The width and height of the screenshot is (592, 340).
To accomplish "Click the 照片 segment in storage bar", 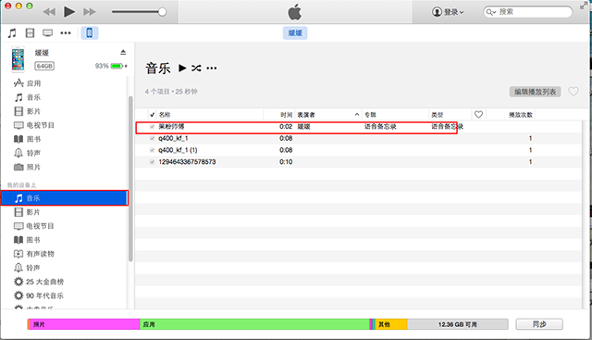I will coord(85,324).
